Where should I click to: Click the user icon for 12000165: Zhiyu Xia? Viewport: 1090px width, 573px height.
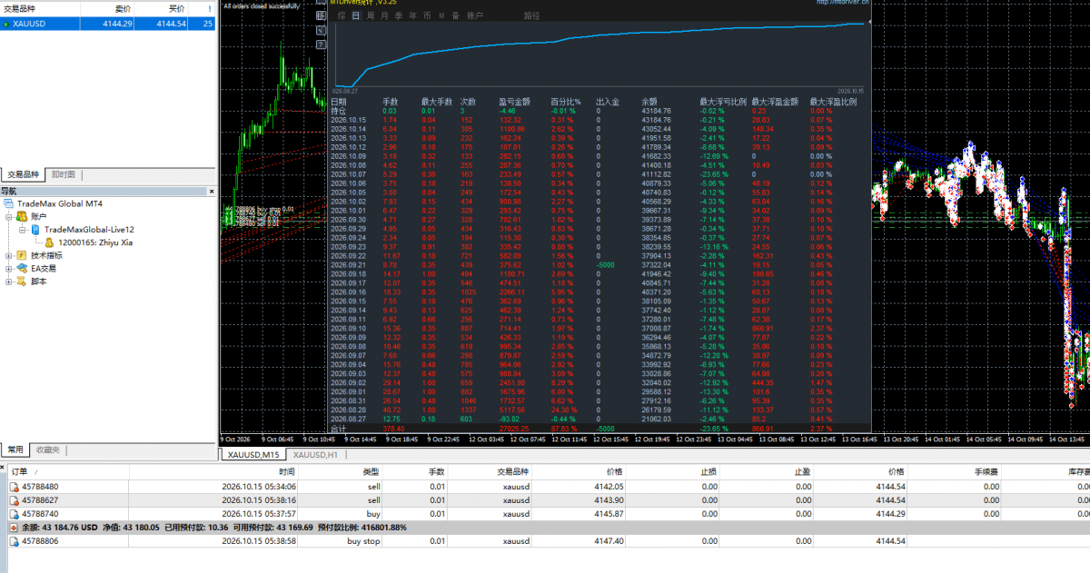[49, 242]
